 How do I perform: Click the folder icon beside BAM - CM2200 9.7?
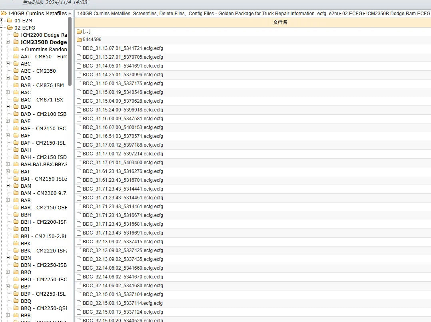(16, 193)
